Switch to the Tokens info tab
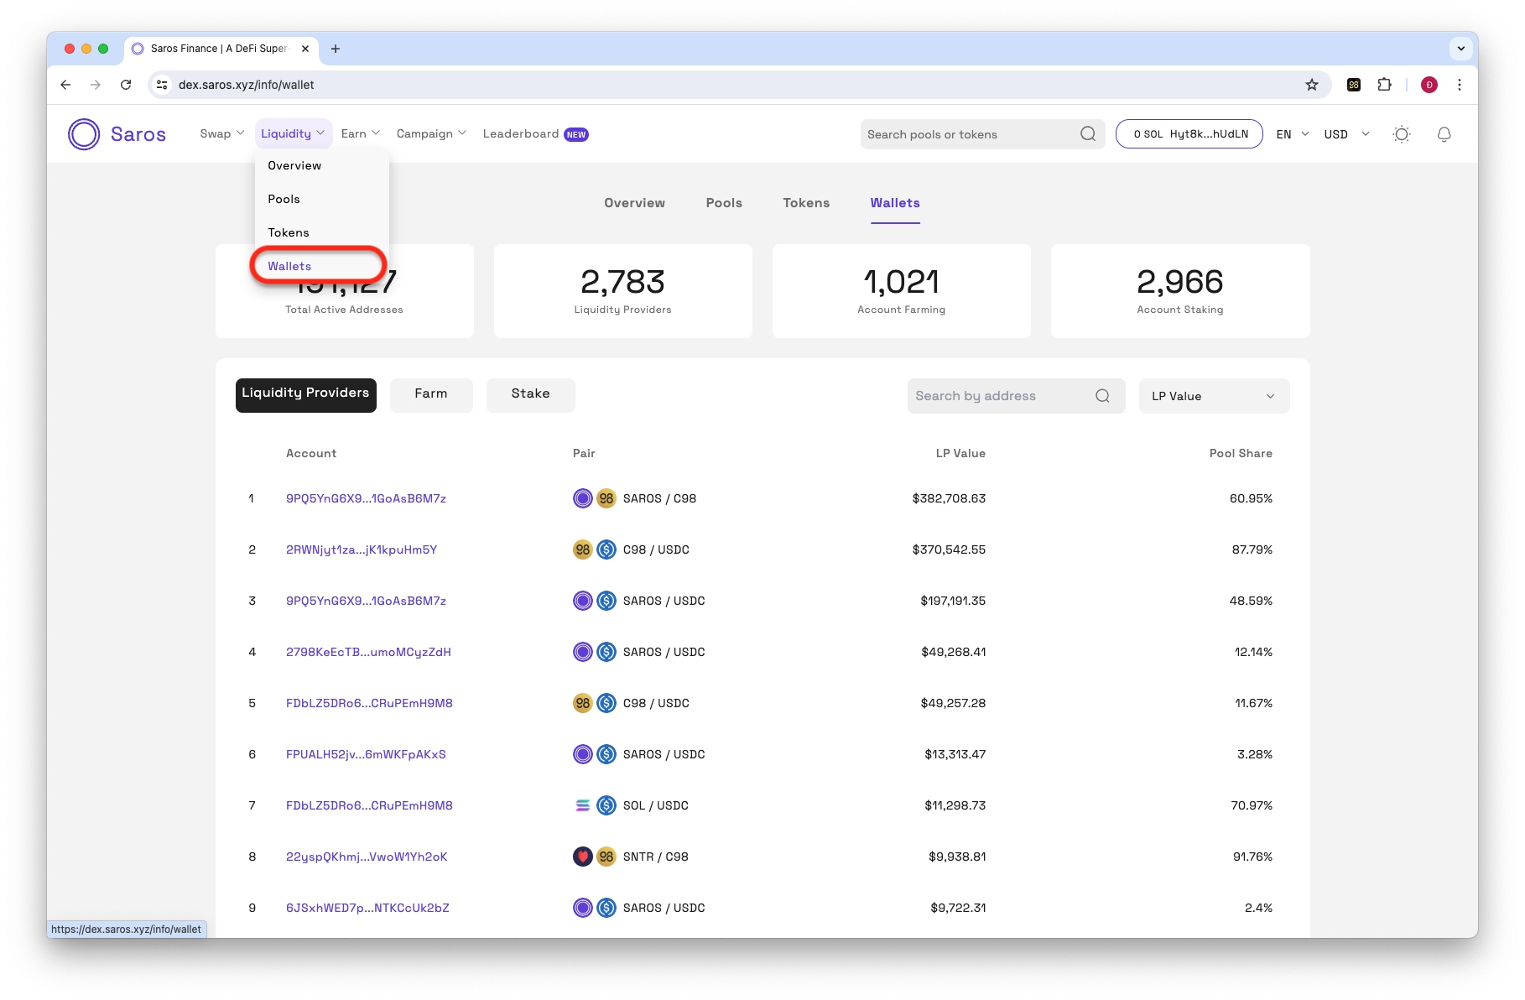 click(x=806, y=203)
